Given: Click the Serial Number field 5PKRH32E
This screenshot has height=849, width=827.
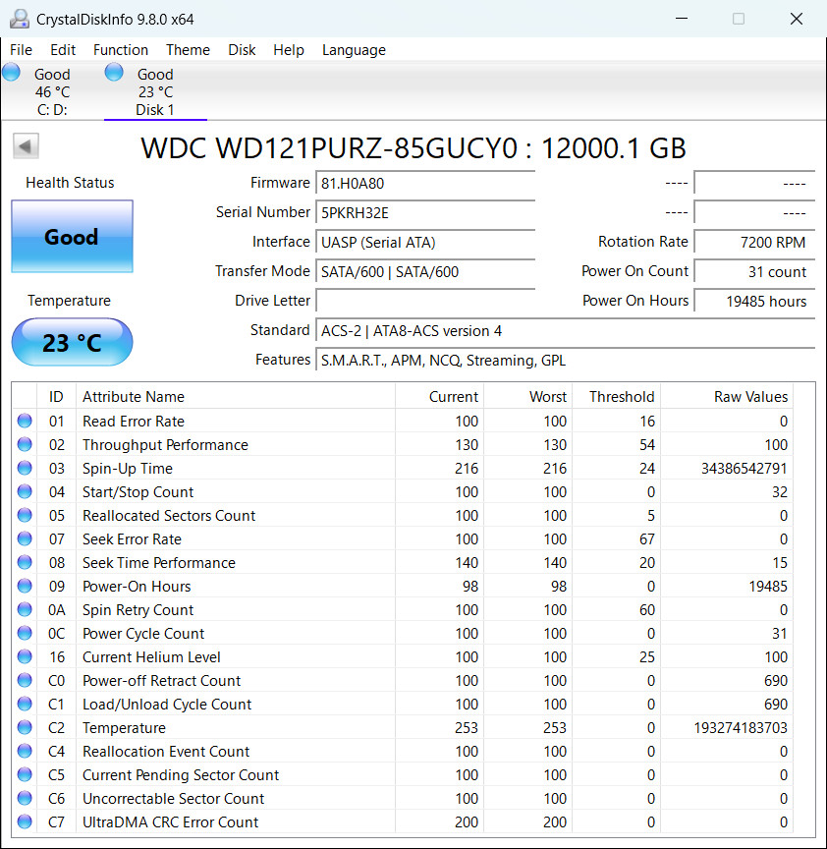Looking at the screenshot, I should coord(425,212).
